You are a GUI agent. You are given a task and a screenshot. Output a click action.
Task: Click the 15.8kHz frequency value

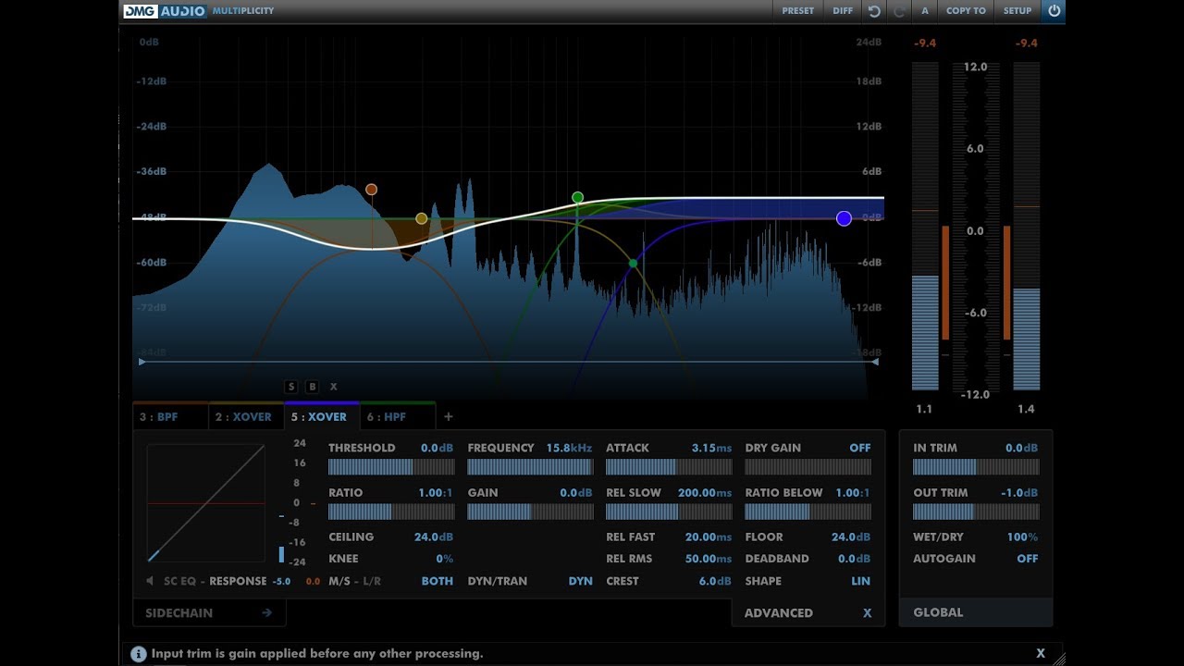pos(569,448)
